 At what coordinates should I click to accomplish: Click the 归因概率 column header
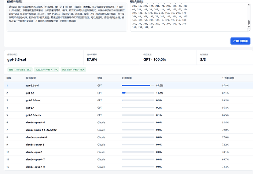(127, 78)
